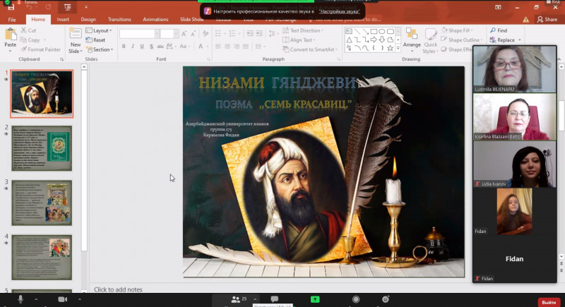Open the Section dropdown menu
The width and height of the screenshot is (565, 307).
pyautogui.click(x=102, y=49)
